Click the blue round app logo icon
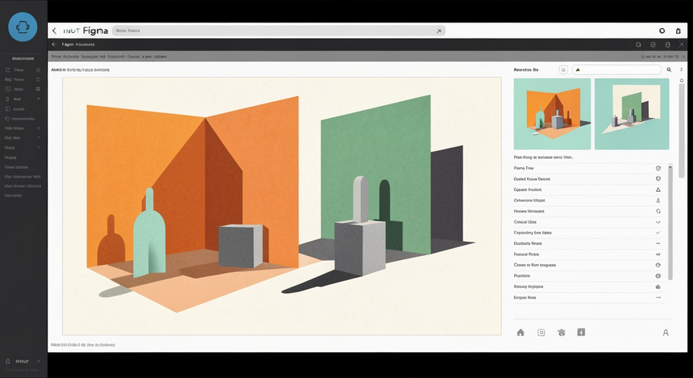Screen dimensions: 693x378 (x=22, y=27)
